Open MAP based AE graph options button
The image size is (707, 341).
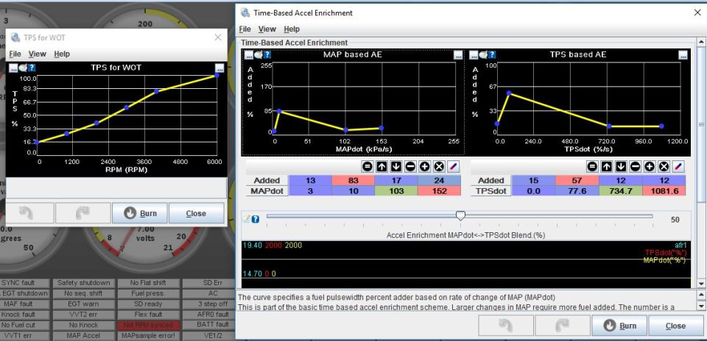pos(248,55)
